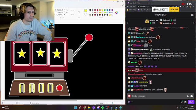This screenshot has width=196, height=110.
Task: Open the browser extensions puzzle icon
Action: tap(180, 7)
